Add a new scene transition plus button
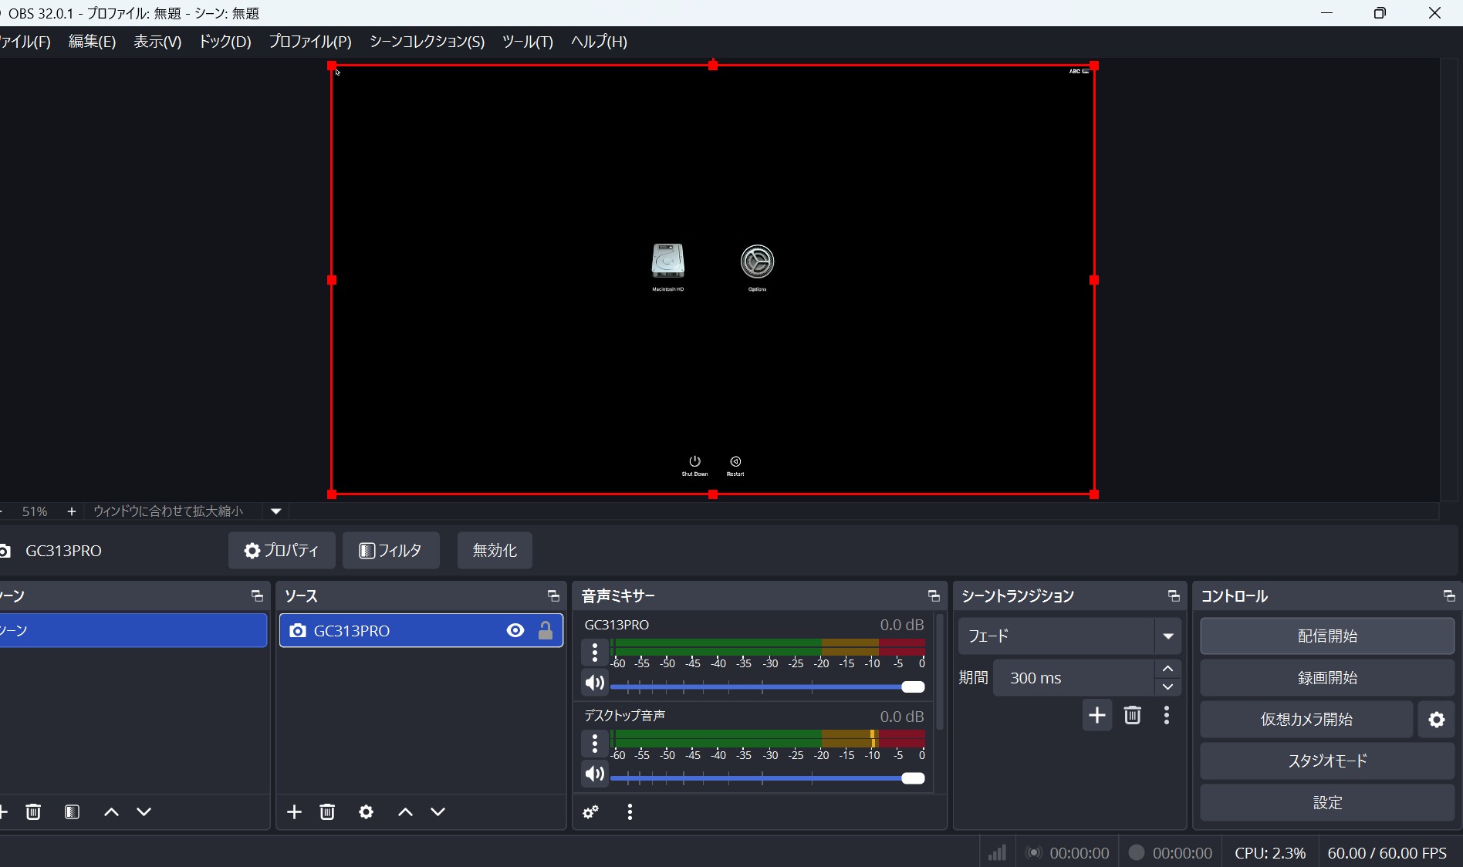This screenshot has width=1463, height=867. [x=1096, y=715]
